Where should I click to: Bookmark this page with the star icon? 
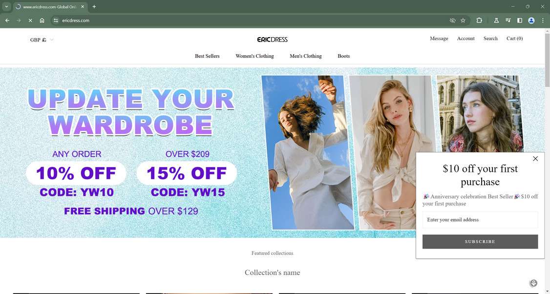point(463,21)
